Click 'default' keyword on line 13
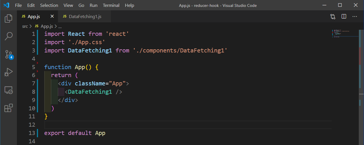The width and height of the screenshot is (364, 145). (80, 133)
